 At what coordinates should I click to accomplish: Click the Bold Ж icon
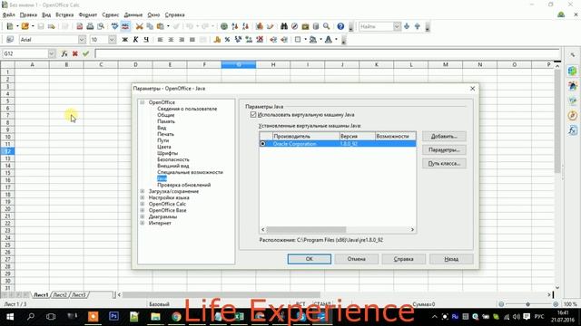(125, 40)
